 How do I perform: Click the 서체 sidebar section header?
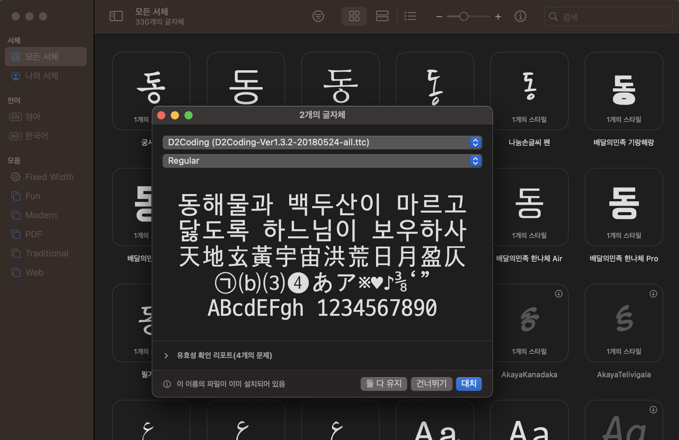tap(14, 41)
